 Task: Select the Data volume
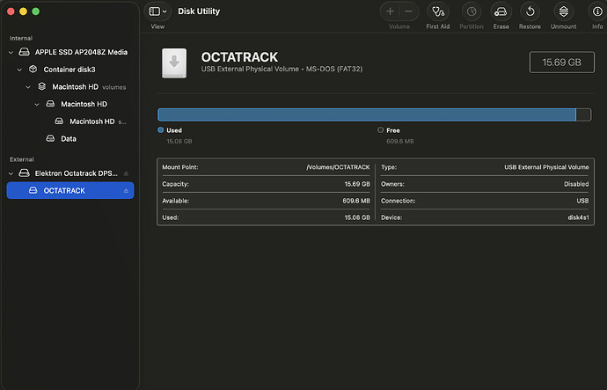(70, 138)
